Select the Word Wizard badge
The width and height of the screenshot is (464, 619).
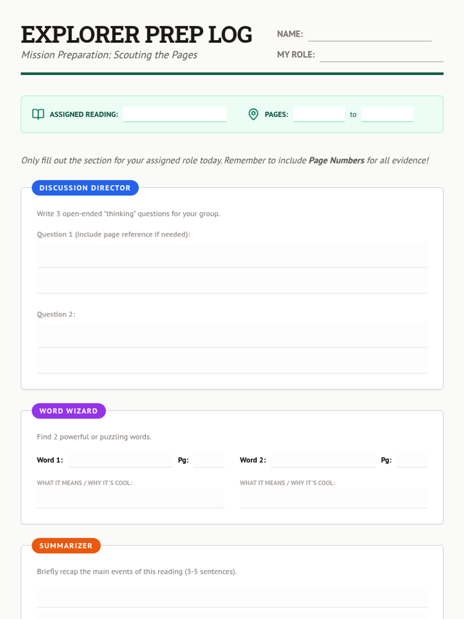pyautogui.click(x=68, y=411)
